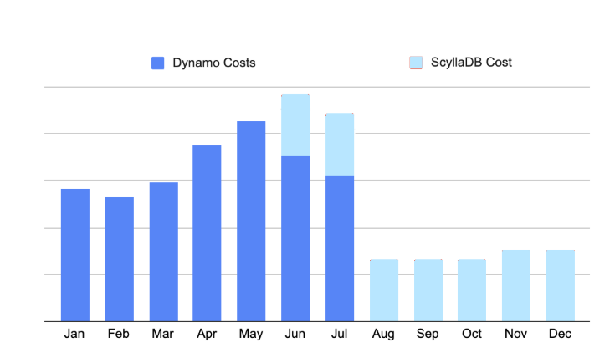Click the "Jan" axis label
This screenshot has width=615, height=348.
[x=74, y=334]
